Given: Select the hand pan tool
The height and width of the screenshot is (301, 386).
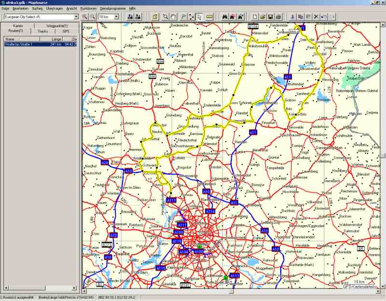Looking at the screenshot, I should pos(174,17).
